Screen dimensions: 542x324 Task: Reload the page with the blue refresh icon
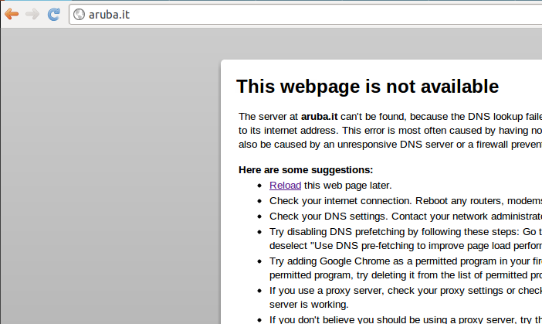click(x=53, y=14)
